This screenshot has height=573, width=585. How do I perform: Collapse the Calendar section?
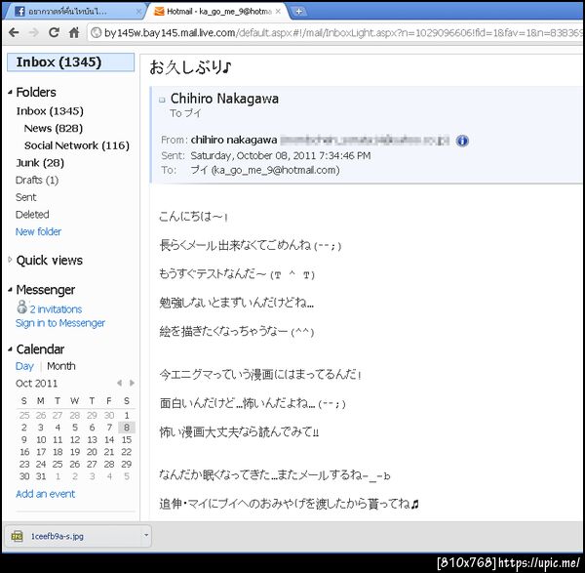tap(10, 348)
